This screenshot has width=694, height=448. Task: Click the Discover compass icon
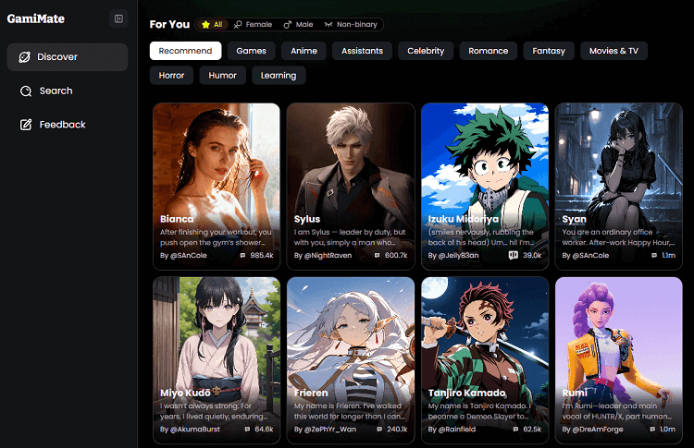coord(25,57)
